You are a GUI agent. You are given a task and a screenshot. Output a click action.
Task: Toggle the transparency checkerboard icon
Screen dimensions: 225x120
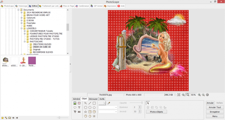175,95
